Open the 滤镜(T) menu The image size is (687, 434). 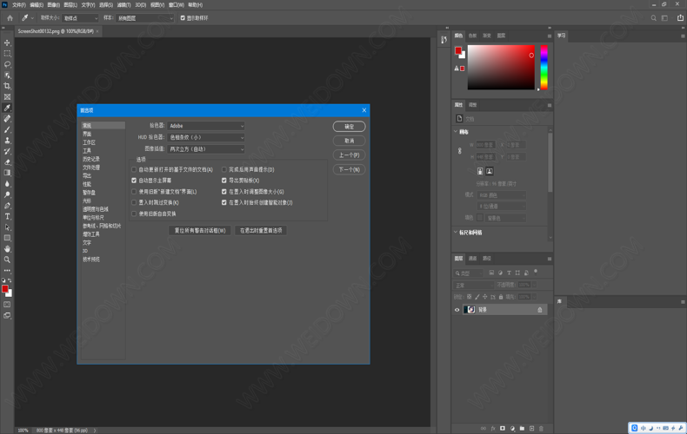click(x=123, y=4)
